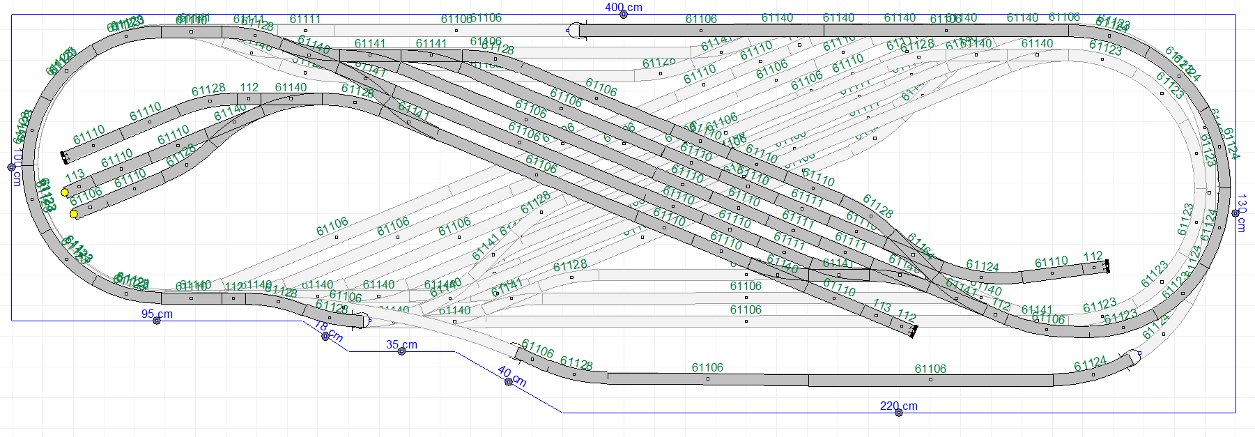Select the tunnel portal near the 18 cm dimension
The width and height of the screenshot is (1255, 437).
(x=362, y=321)
